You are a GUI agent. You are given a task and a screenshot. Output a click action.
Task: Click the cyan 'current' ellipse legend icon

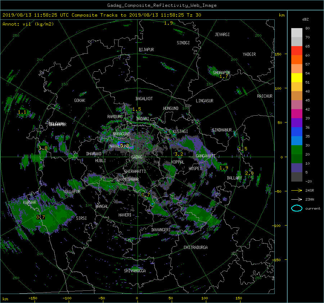pos(297,208)
